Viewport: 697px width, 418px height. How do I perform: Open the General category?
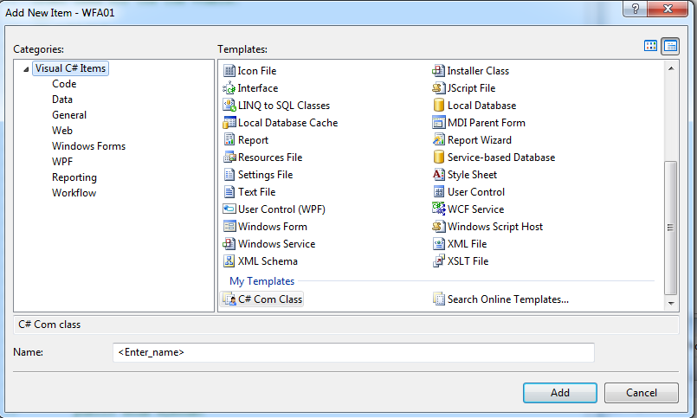[x=69, y=115]
